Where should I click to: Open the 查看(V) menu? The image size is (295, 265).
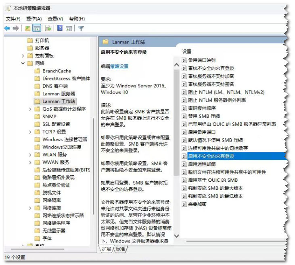coord(55,18)
